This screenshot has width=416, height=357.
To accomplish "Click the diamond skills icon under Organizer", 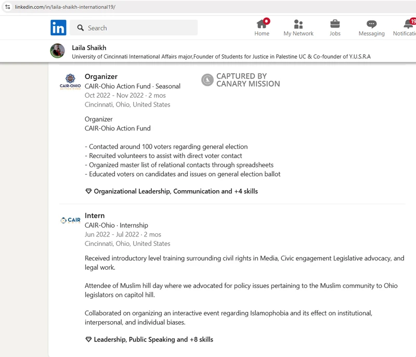I will 88,191.
